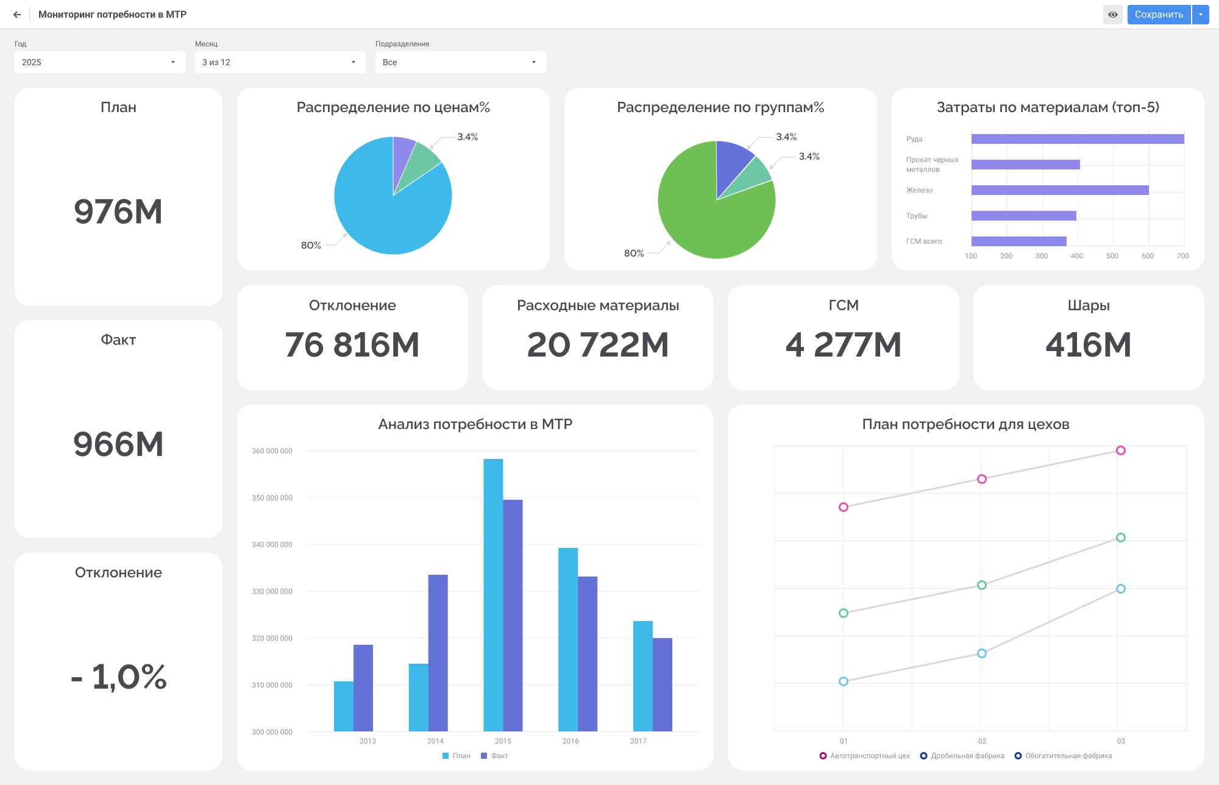
Task: Click the Руда bar in top-5 chart
Action: (x=1077, y=139)
